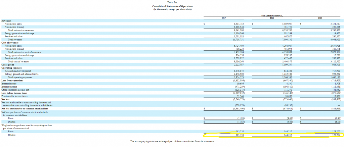Select the "Total revenues" row label
The image size is (344, 147).
[x=15, y=40]
